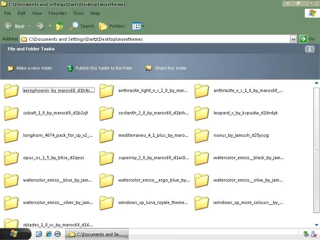The height and width of the screenshot is (240, 320).
Task: Click Make a new folder link
Action: pyautogui.click(x=30, y=68)
